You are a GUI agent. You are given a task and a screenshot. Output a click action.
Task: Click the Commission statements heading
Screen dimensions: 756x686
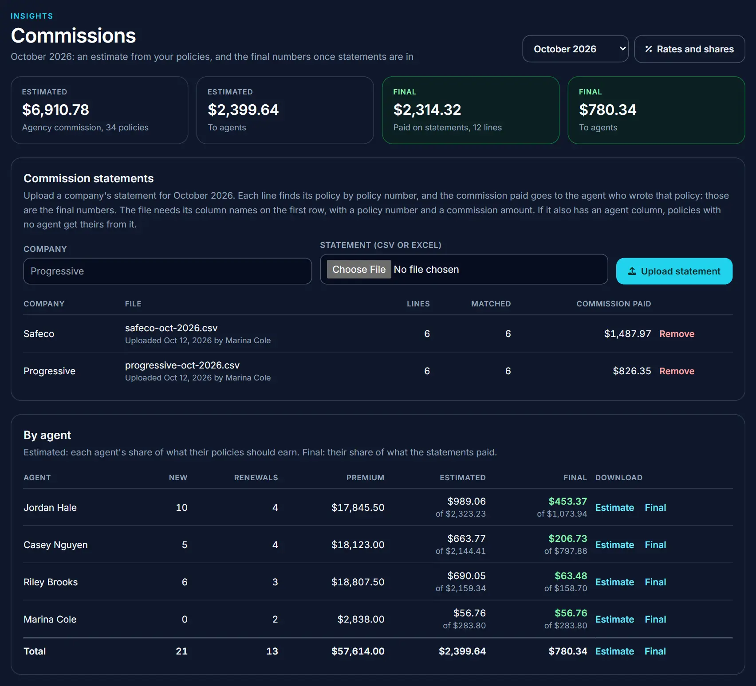click(x=89, y=178)
